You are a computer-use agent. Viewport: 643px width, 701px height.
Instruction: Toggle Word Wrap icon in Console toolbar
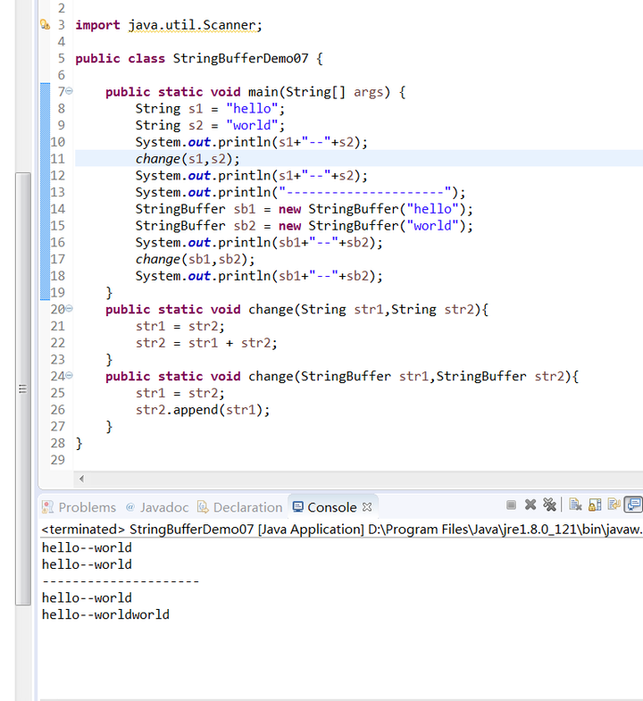614,505
